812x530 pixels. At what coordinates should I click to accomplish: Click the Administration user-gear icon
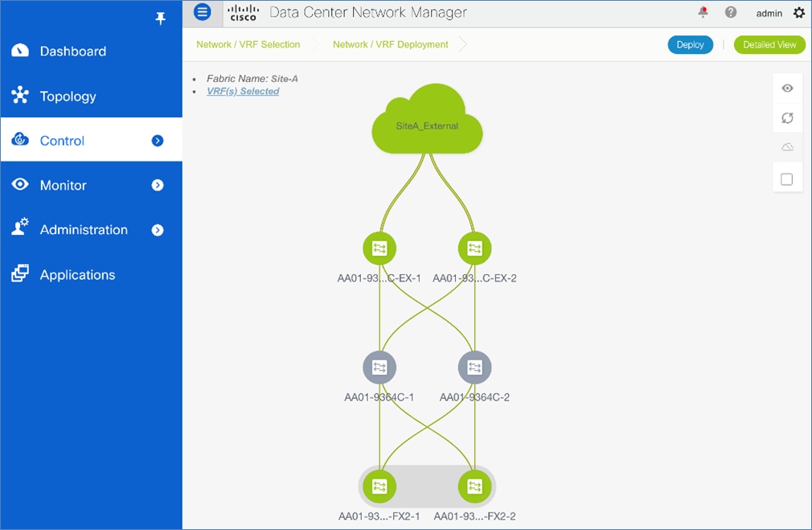[20, 227]
